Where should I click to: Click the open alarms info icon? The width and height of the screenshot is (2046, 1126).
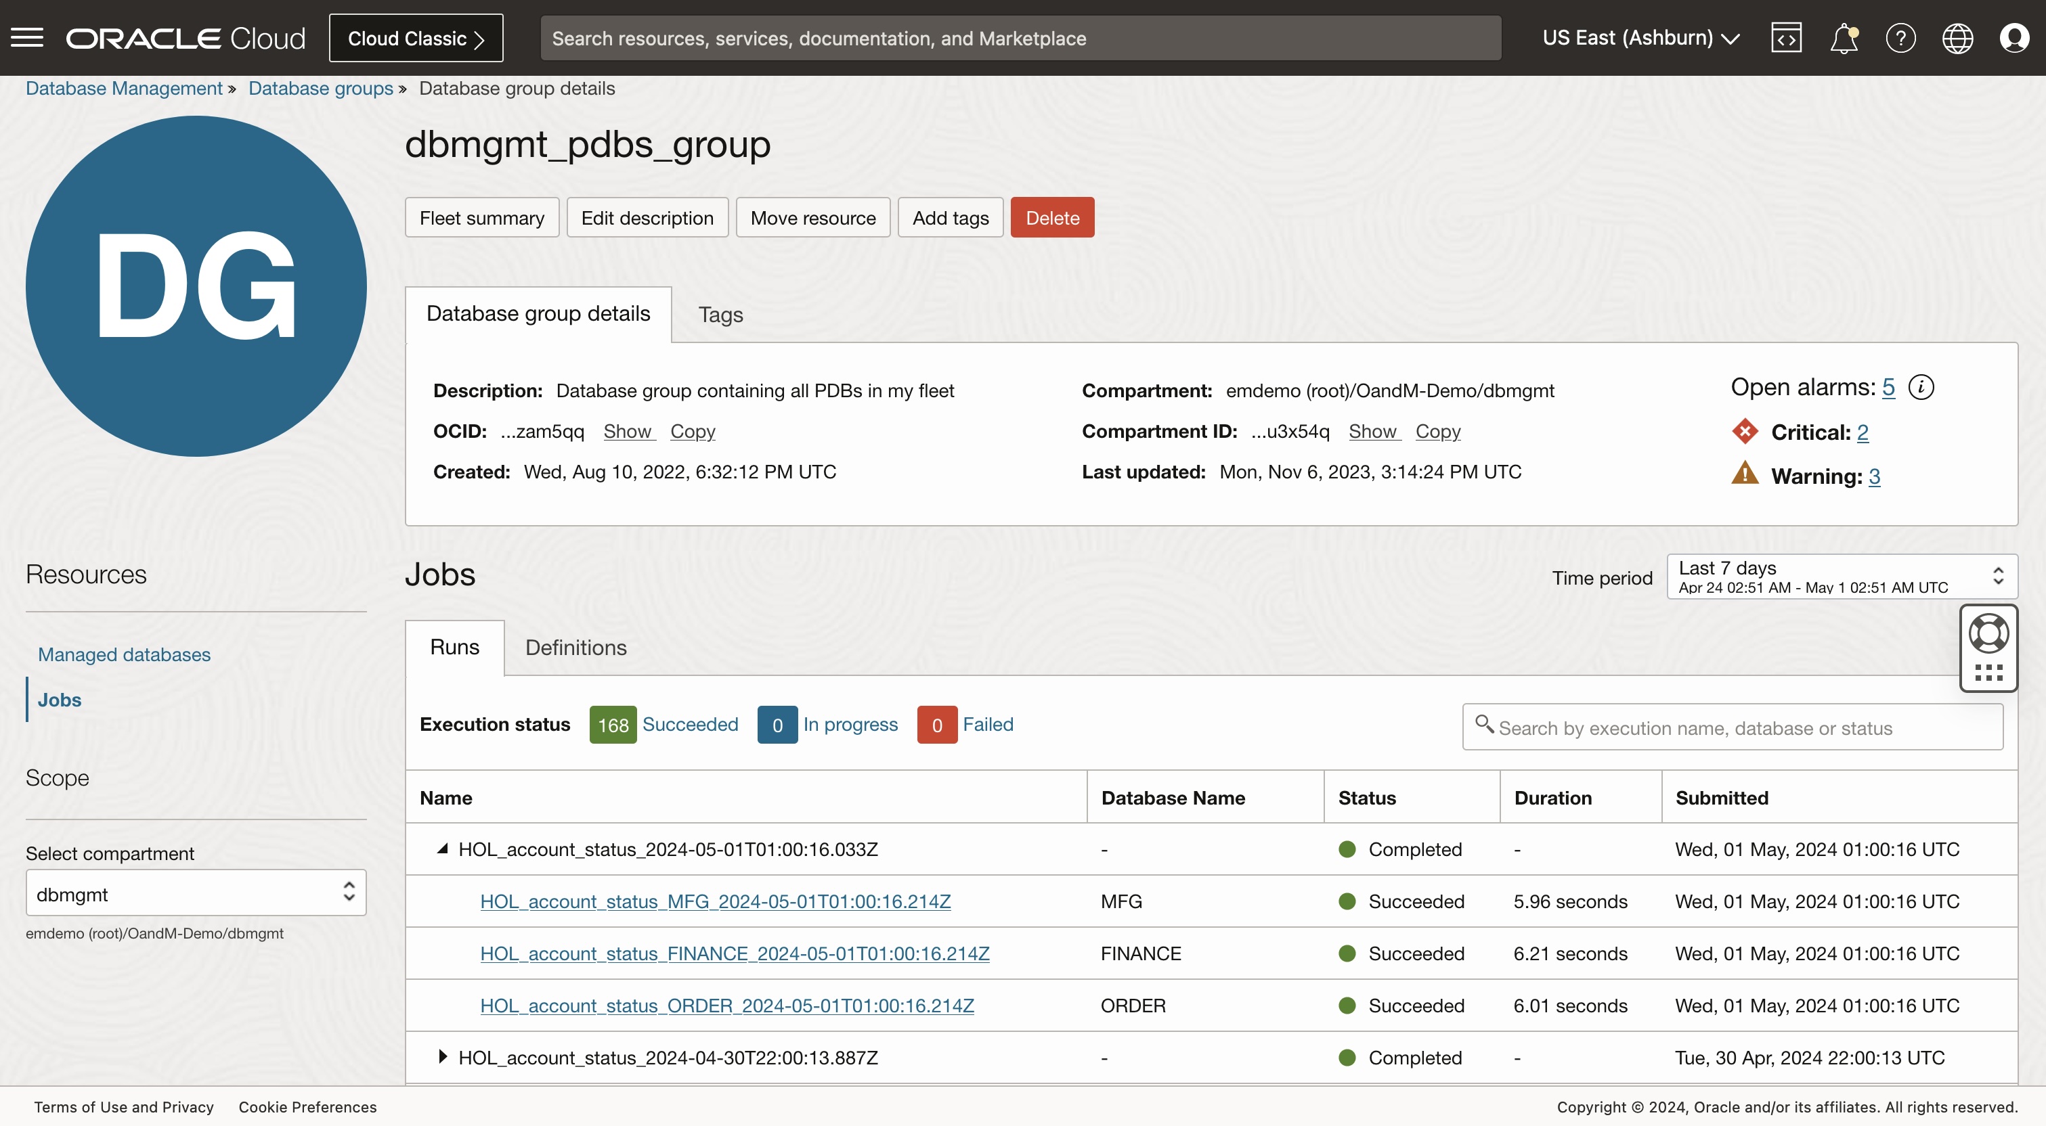[x=1921, y=388]
